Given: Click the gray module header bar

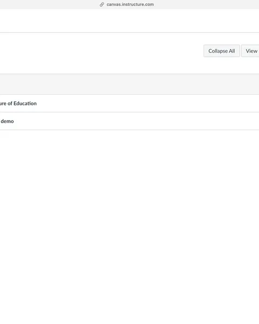Looking at the screenshot, I should pos(129,84).
